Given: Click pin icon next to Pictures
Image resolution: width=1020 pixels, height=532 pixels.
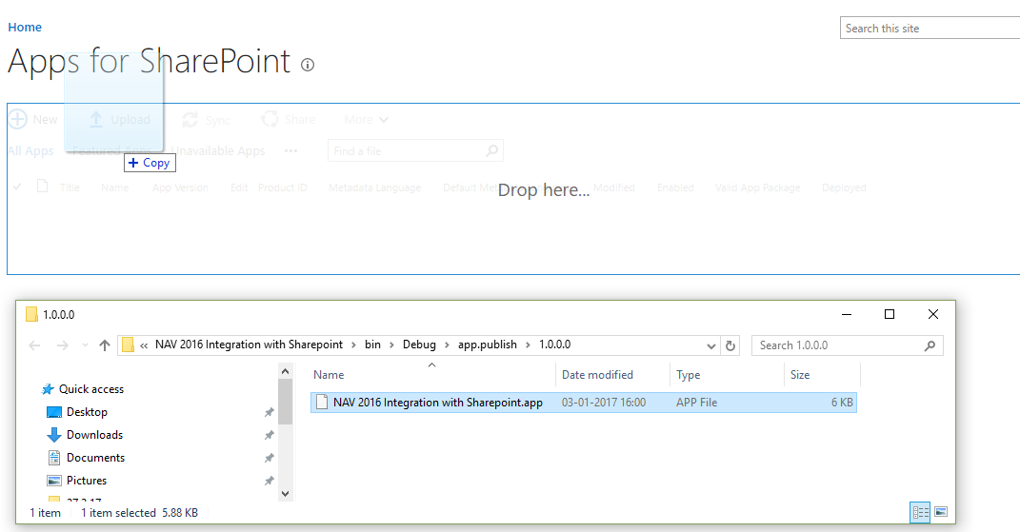Looking at the screenshot, I should (269, 481).
